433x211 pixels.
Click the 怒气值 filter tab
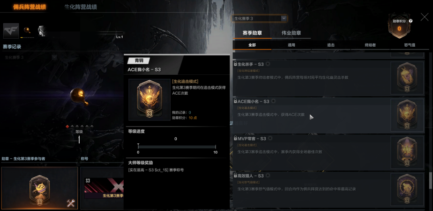410,45
